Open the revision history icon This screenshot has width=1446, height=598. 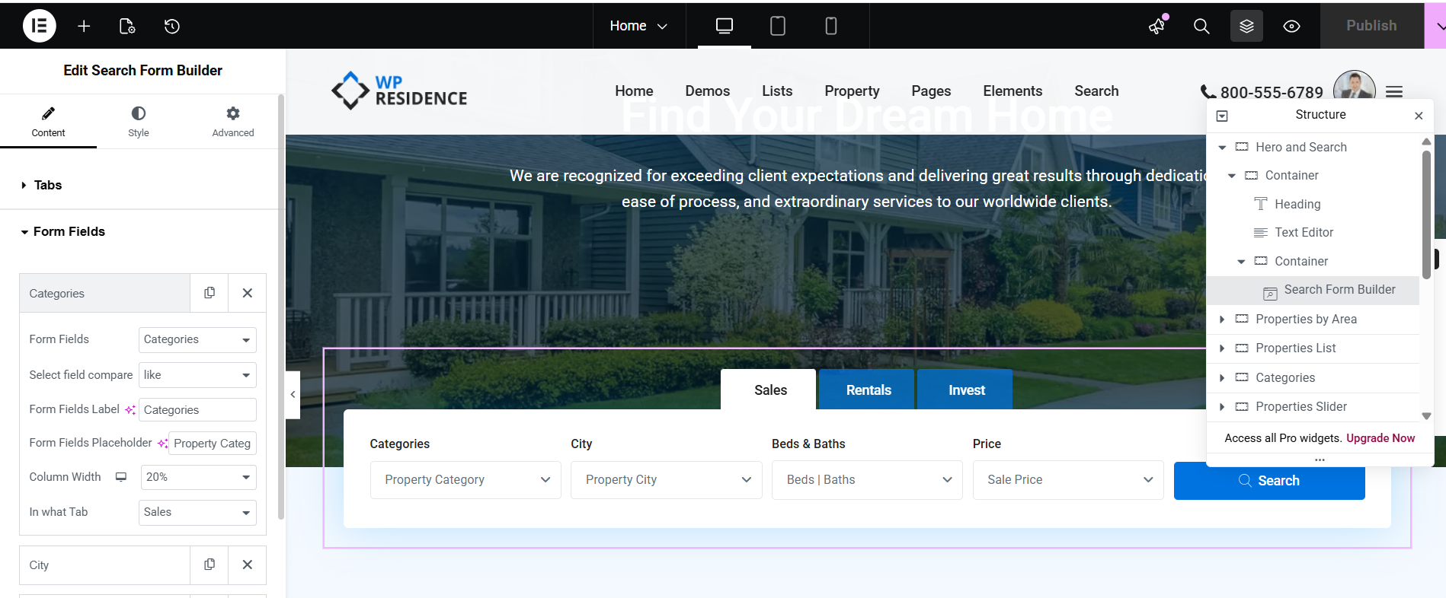172,26
